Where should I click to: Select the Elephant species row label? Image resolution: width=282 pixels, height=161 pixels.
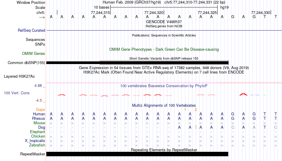tap(37, 132)
